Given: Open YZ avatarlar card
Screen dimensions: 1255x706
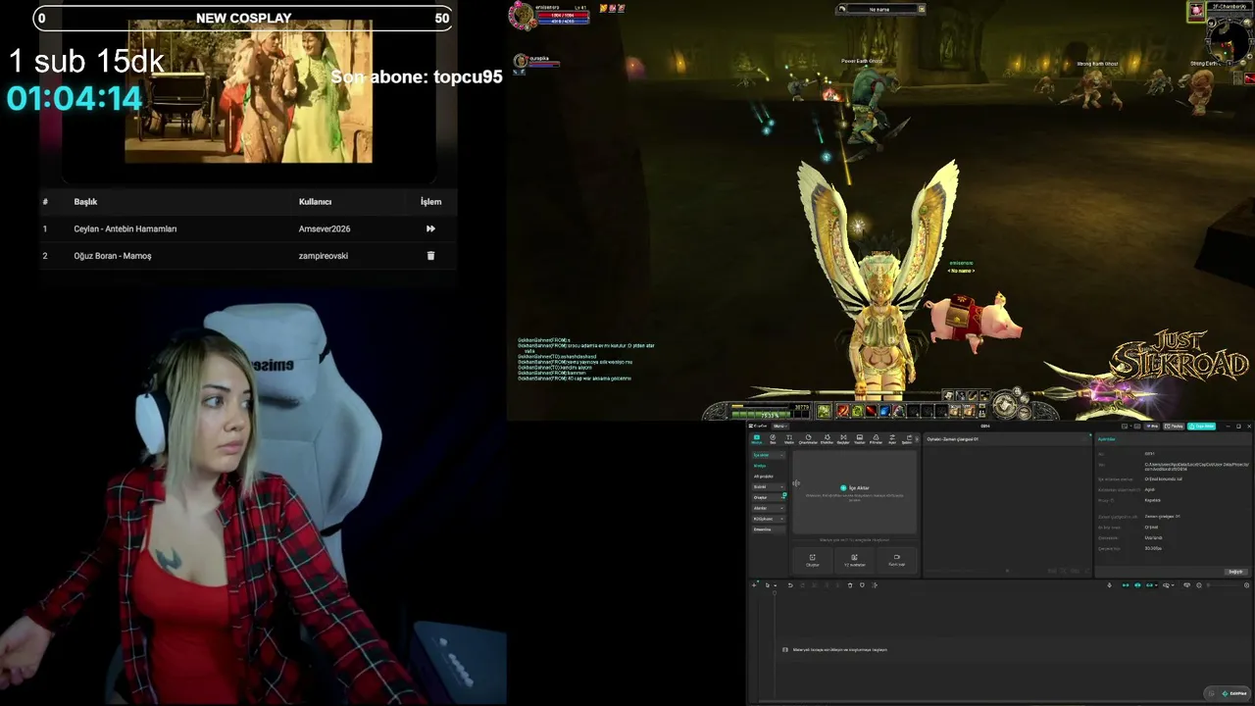Looking at the screenshot, I should 854,560.
